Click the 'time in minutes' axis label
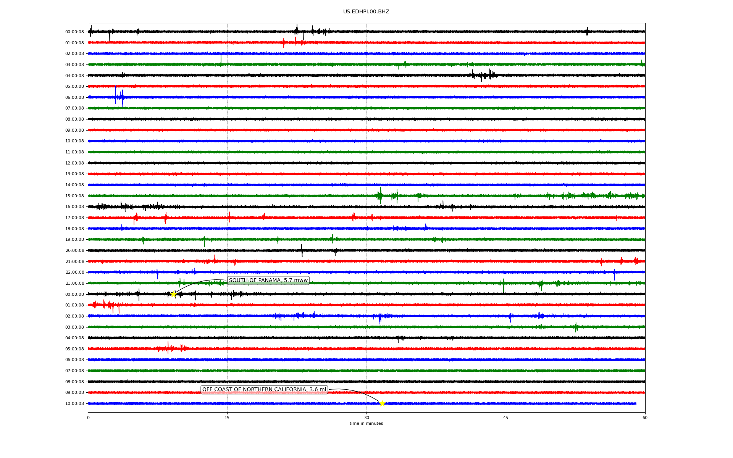This screenshot has width=733, height=458. tap(366, 424)
